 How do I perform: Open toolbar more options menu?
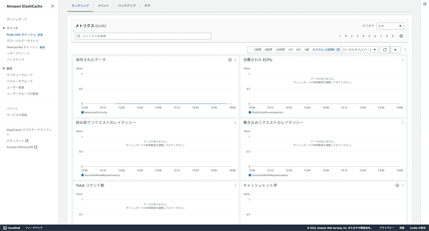[405, 50]
